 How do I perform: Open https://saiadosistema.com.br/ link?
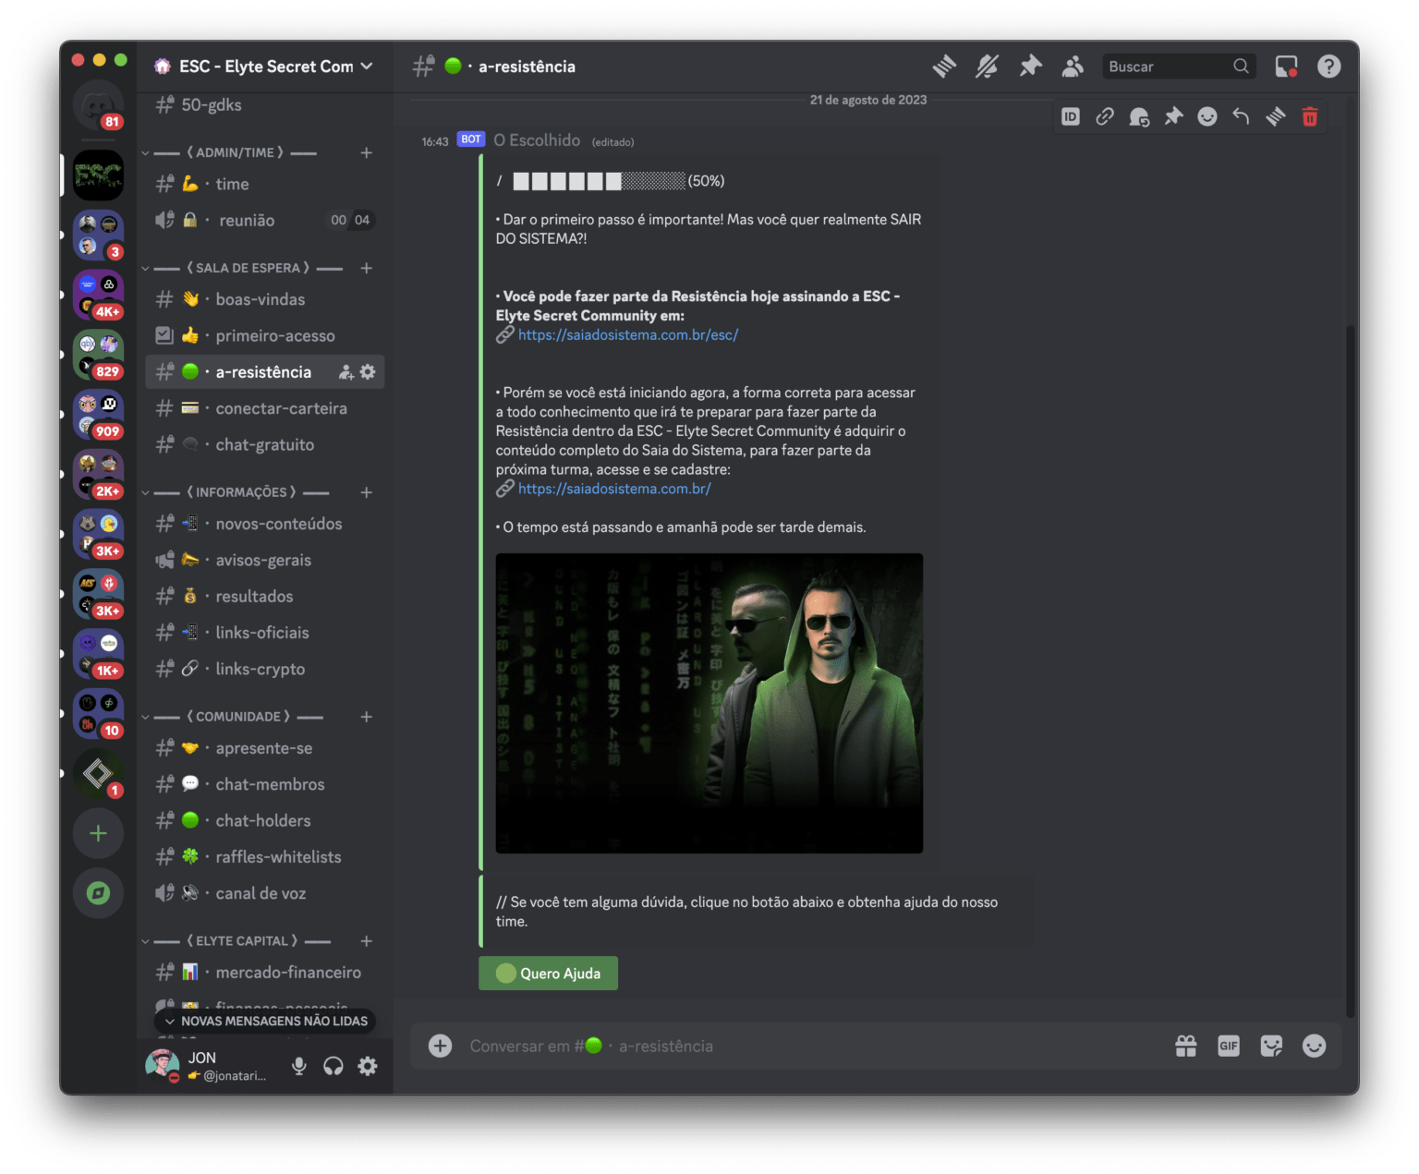tap(614, 489)
